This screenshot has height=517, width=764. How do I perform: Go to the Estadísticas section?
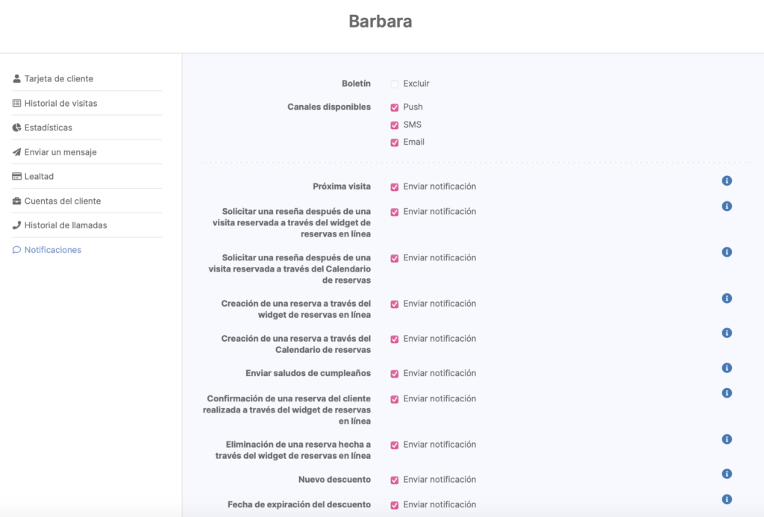[48, 128]
